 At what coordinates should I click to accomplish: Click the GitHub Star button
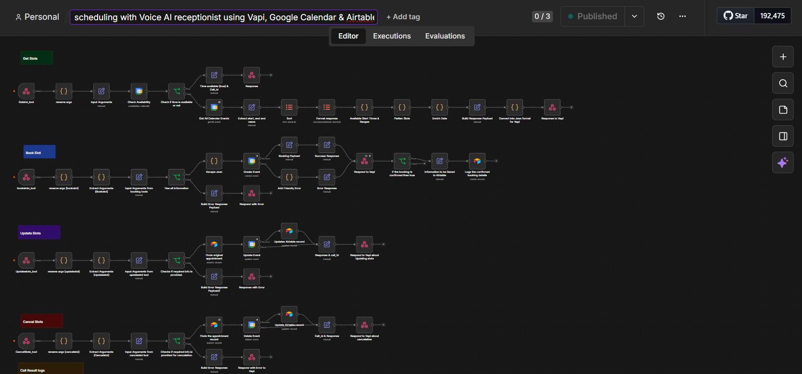[x=736, y=16]
